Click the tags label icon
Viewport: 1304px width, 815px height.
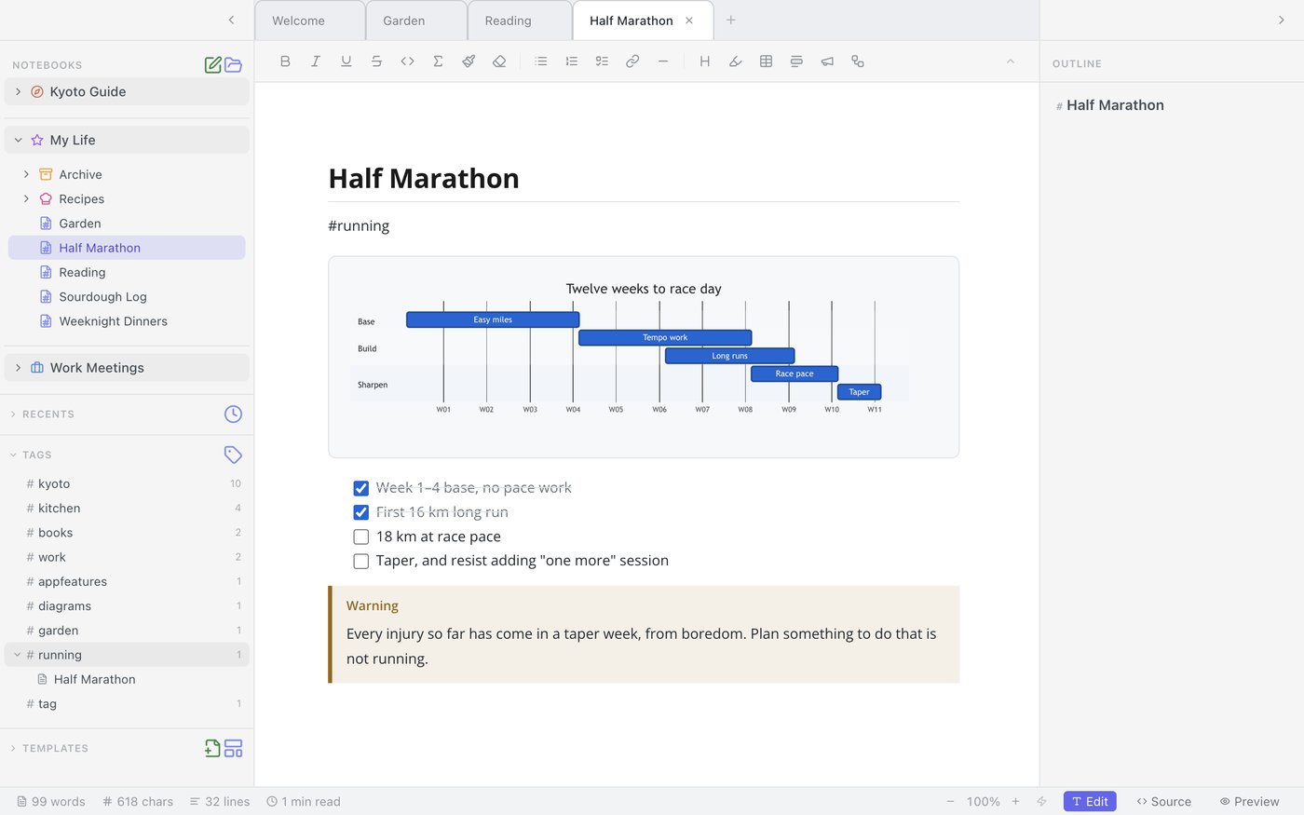click(233, 455)
